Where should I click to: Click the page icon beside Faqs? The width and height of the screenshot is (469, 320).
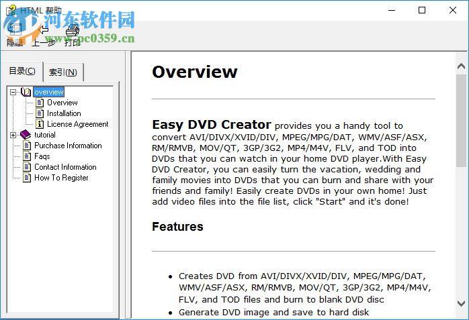coord(27,156)
